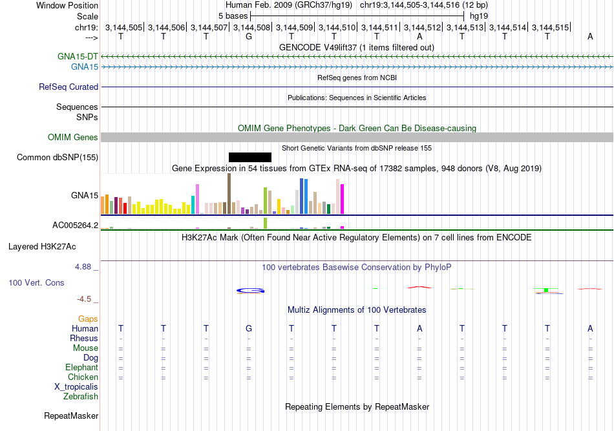Click the black dbSNP variant block
The height and width of the screenshot is (431, 614).
[250, 158]
